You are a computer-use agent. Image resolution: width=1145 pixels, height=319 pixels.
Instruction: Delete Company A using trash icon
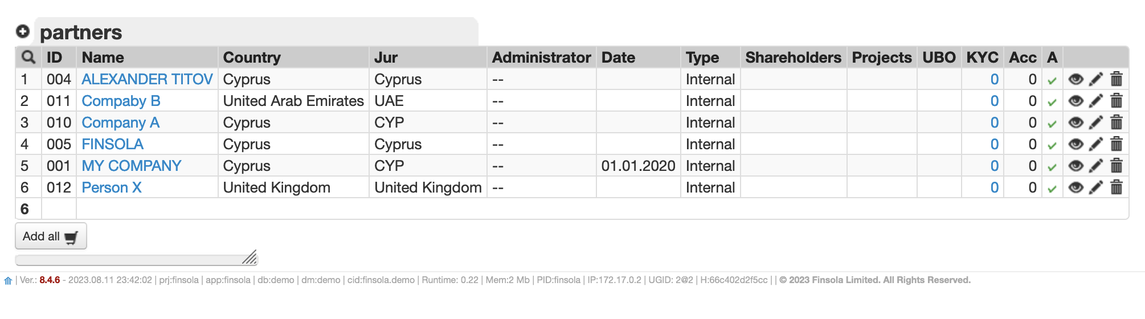pos(1117,122)
